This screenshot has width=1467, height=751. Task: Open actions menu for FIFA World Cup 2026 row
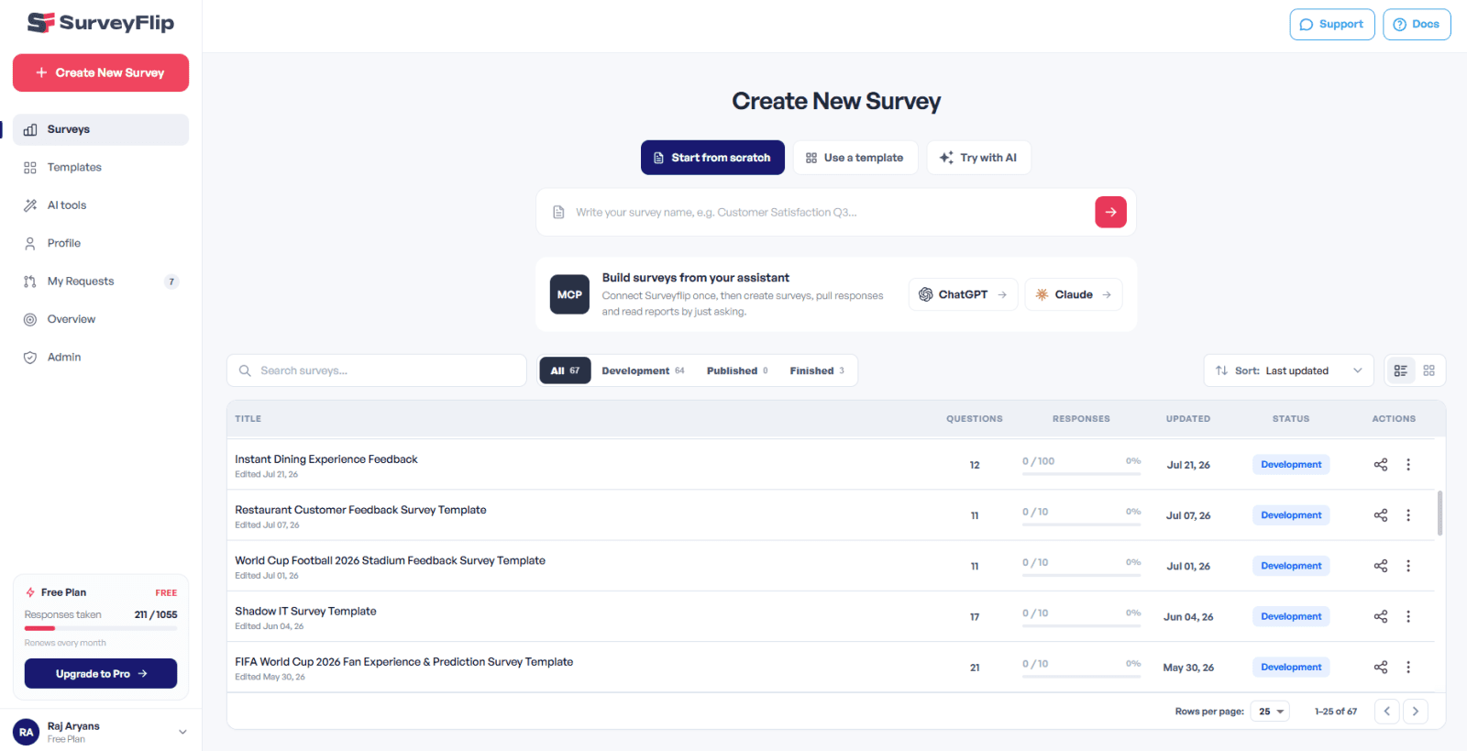[x=1408, y=667]
